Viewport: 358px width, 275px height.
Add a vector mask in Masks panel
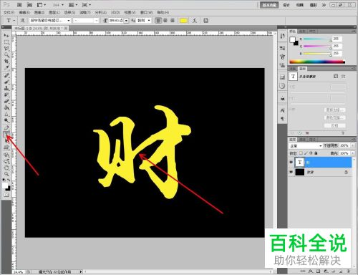tap(343, 76)
